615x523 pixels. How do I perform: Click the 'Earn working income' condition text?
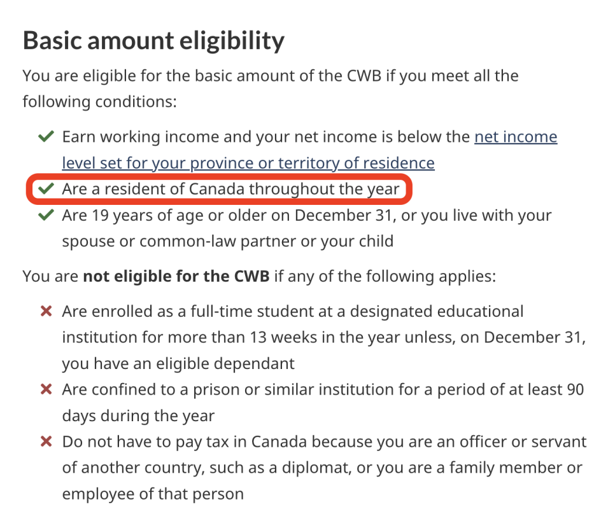(x=309, y=150)
